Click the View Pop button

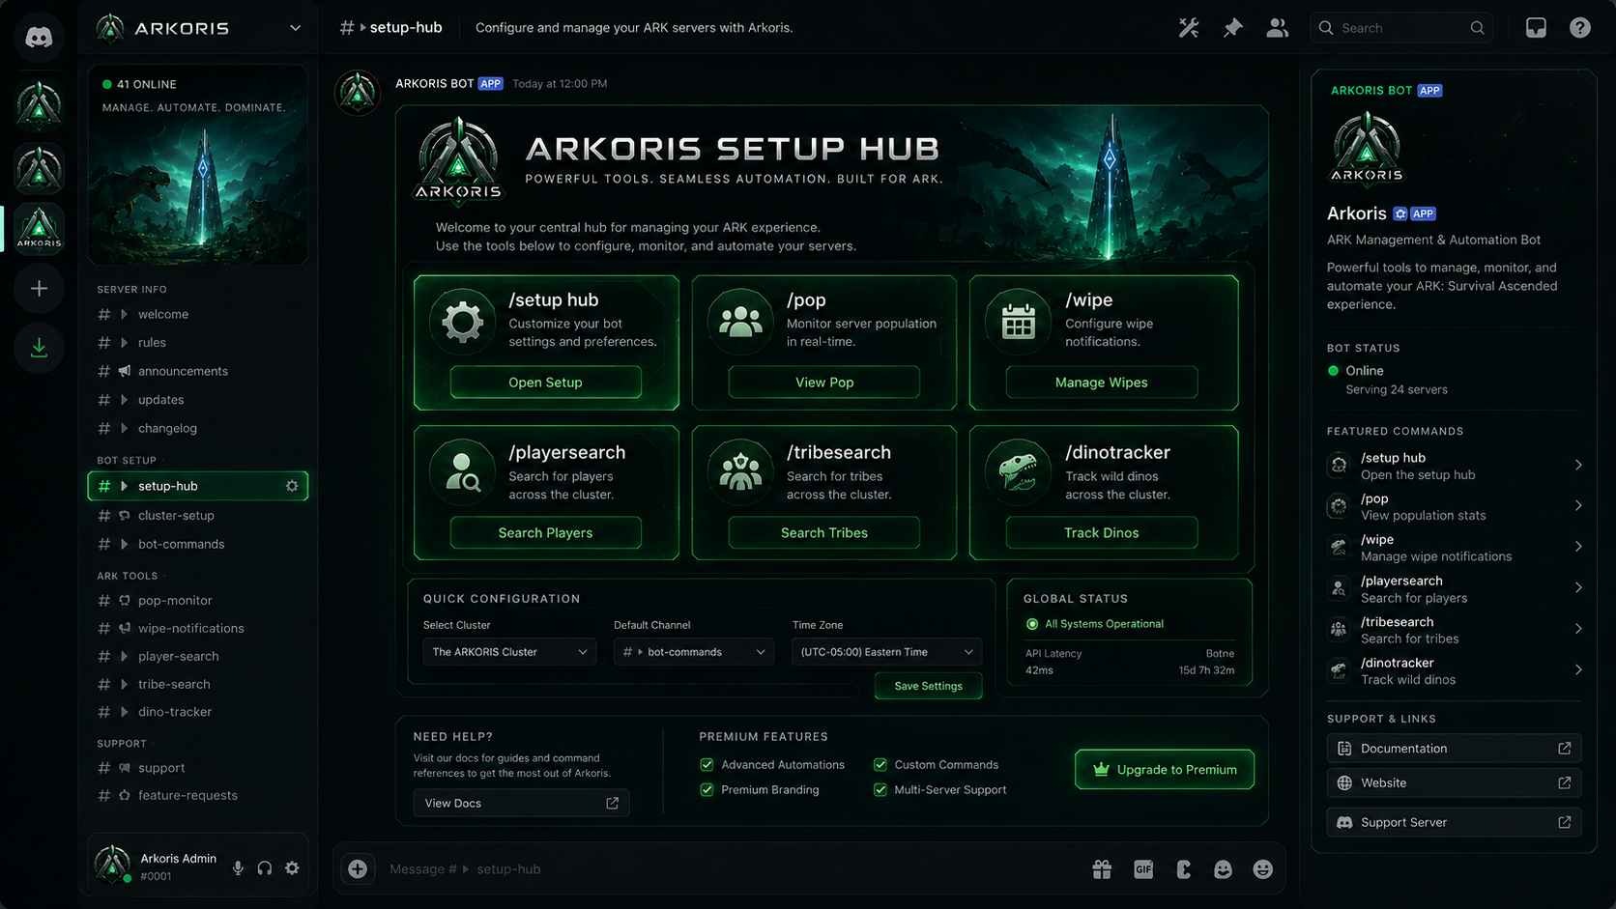[x=824, y=383]
